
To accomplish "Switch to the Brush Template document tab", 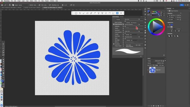I will click(12, 7).
